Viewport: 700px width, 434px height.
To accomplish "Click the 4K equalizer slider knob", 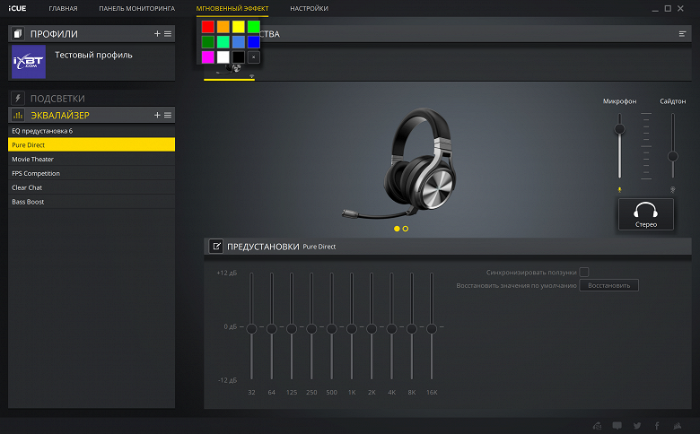I will click(391, 329).
